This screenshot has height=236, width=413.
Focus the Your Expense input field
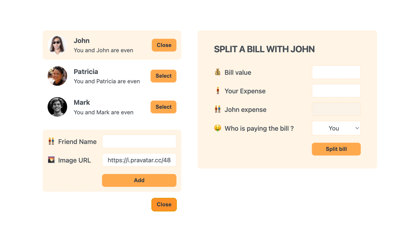tap(336, 91)
